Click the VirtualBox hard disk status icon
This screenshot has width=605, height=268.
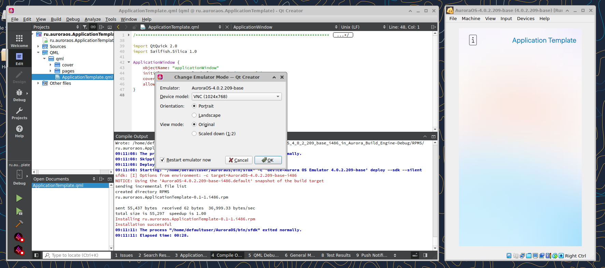(509, 256)
